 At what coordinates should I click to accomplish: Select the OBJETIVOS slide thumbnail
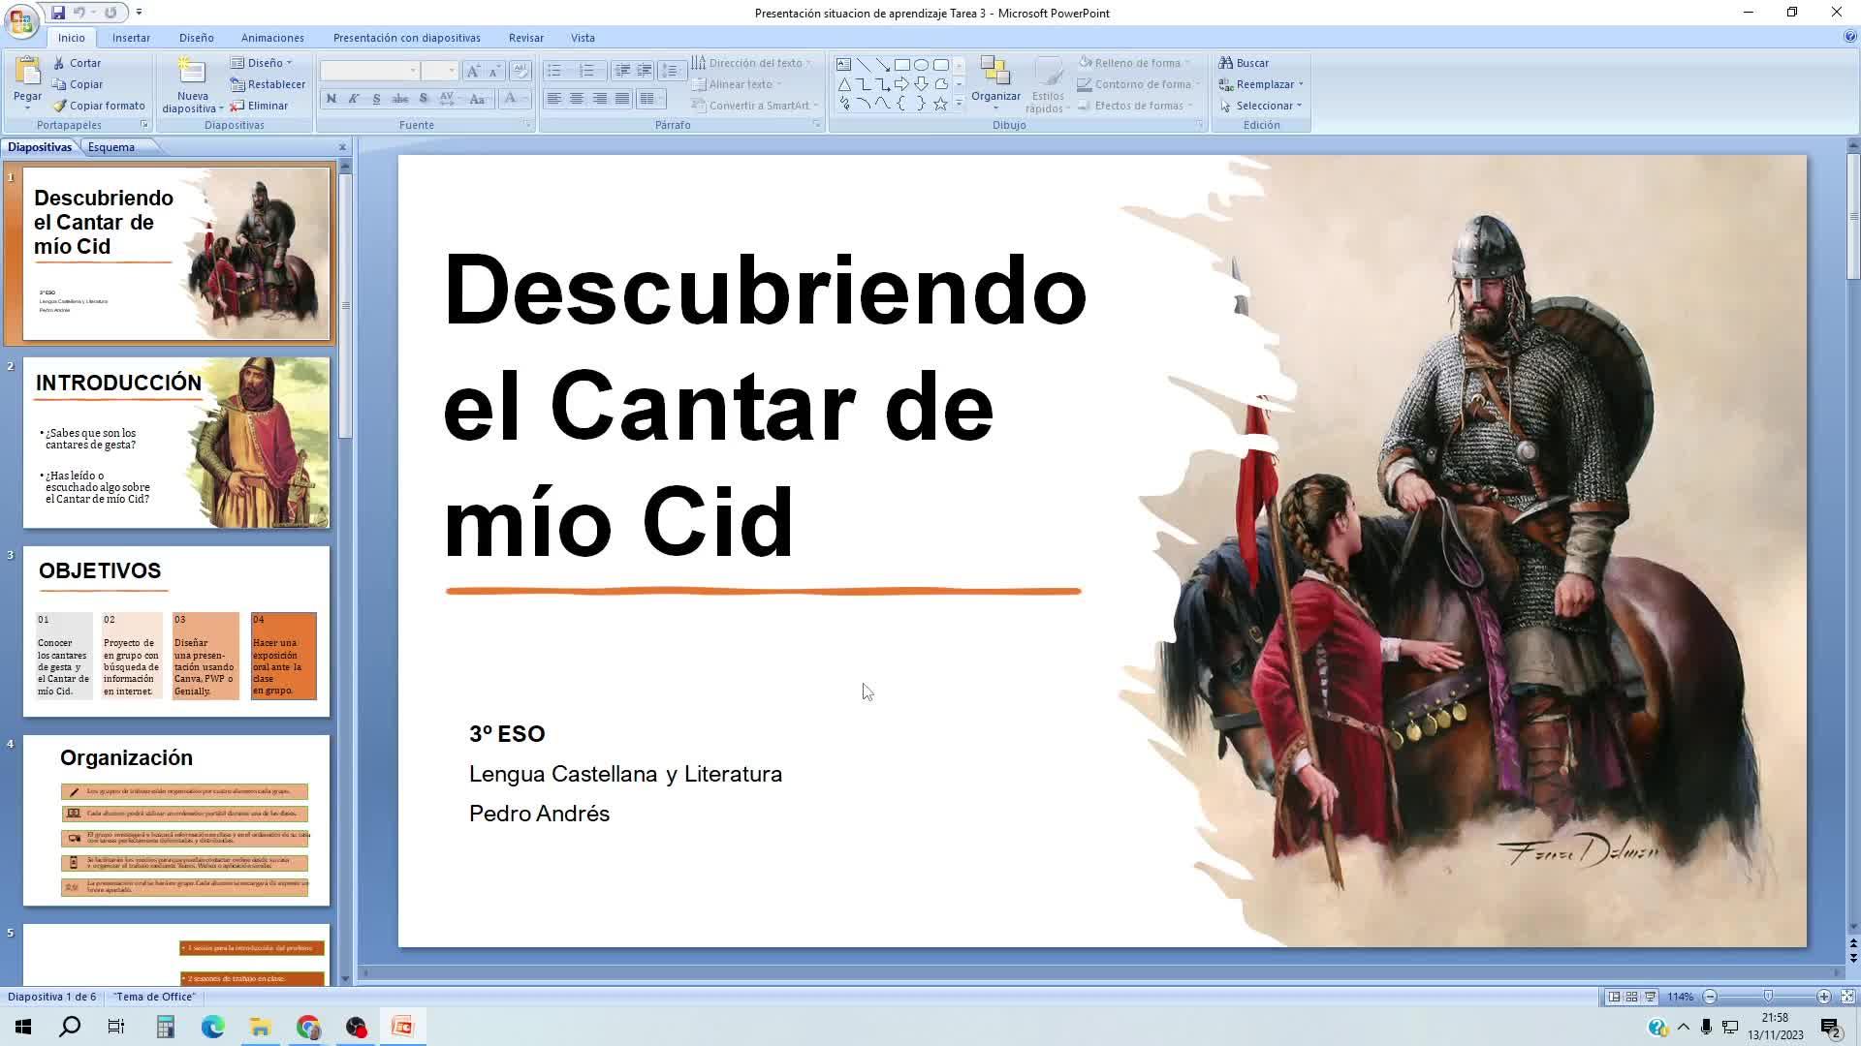tap(176, 631)
